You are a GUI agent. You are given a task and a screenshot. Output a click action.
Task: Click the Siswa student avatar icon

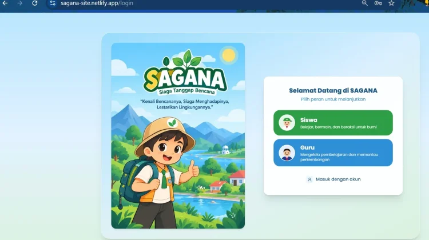(x=287, y=123)
